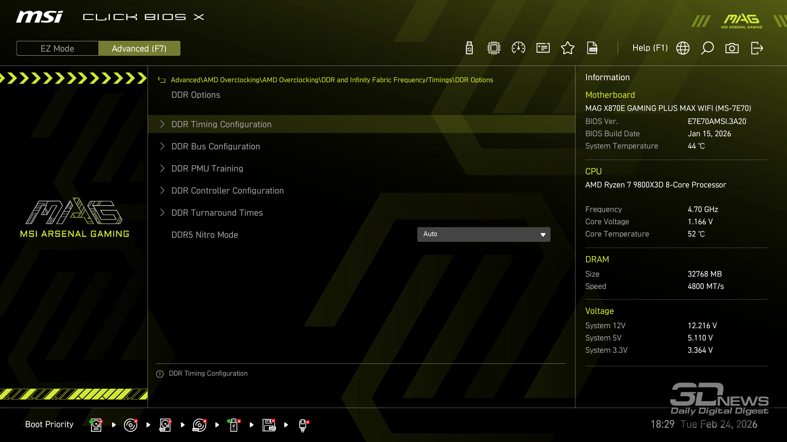Expand DDR Timing Configuration
The width and height of the screenshot is (787, 442).
tap(221, 124)
